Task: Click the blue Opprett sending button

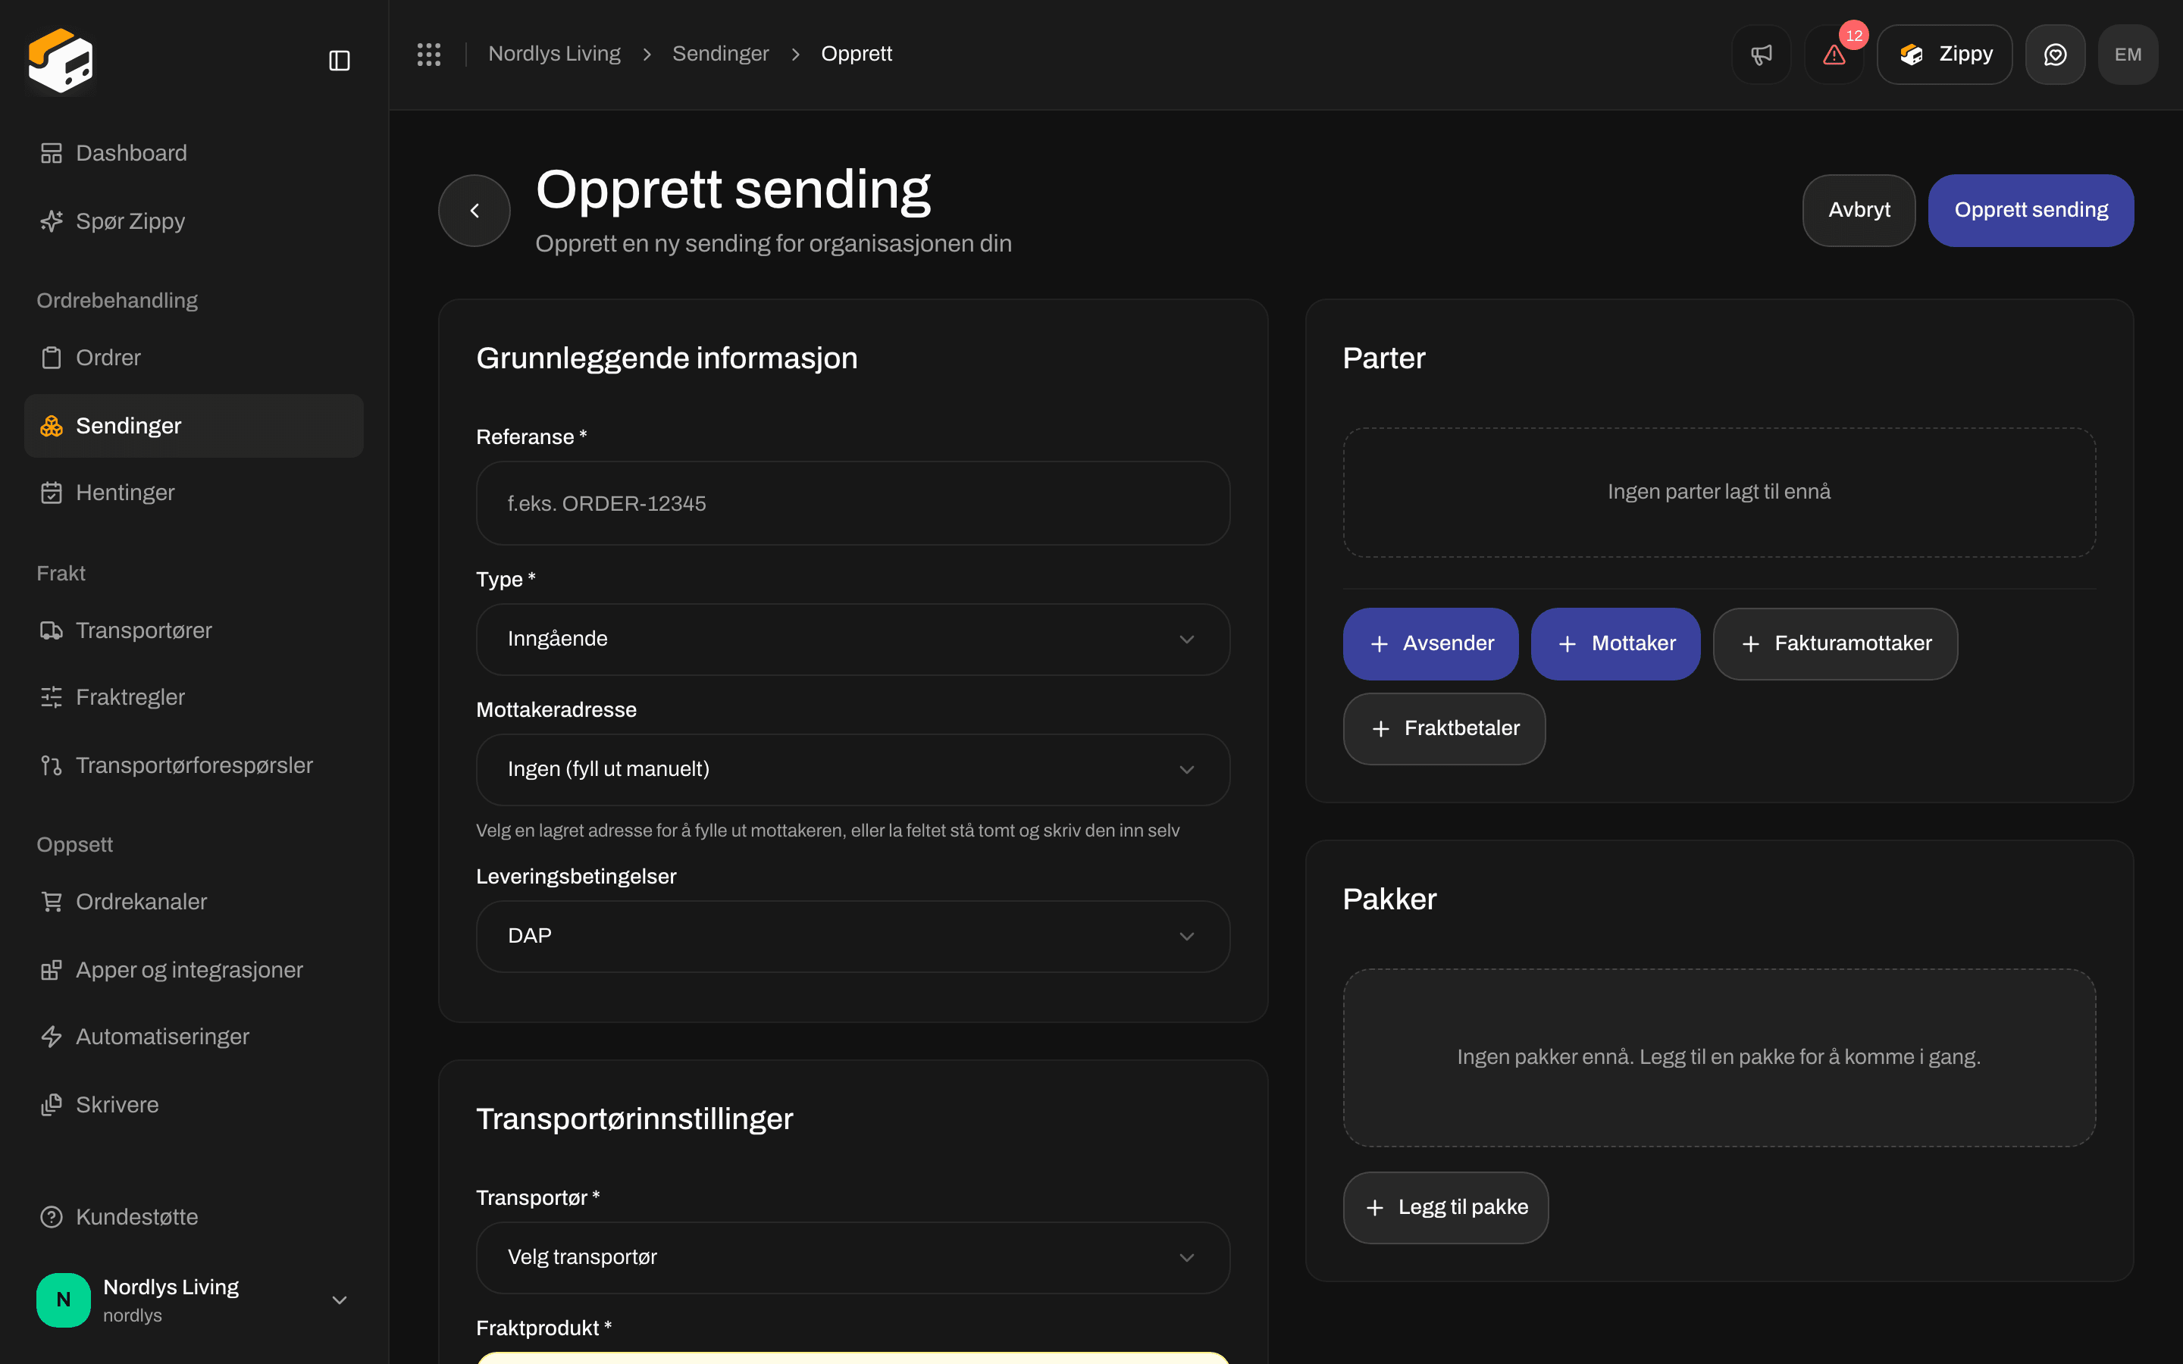Action: [x=2031, y=210]
